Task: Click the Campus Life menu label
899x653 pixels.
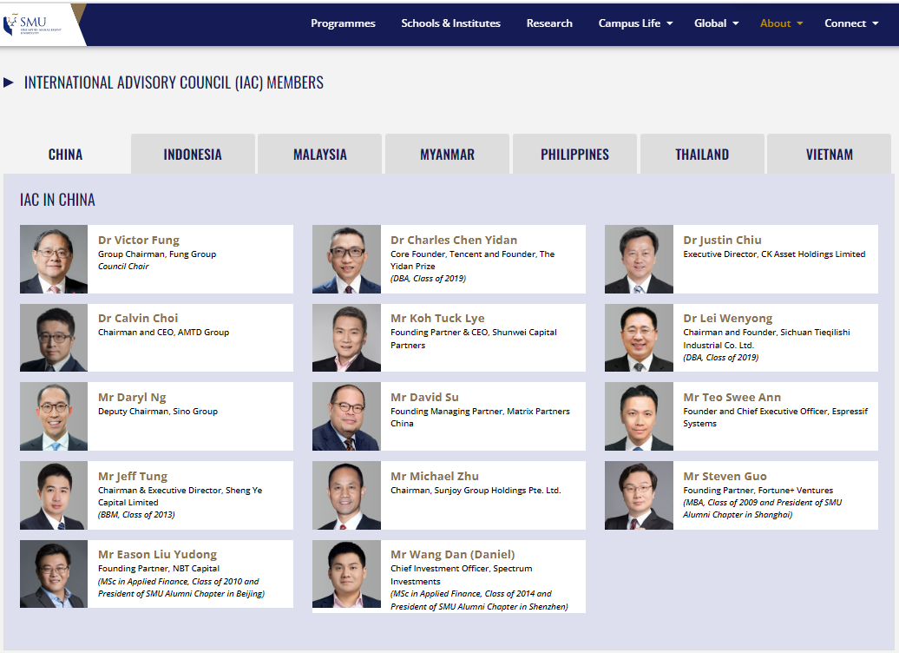Action: (629, 23)
